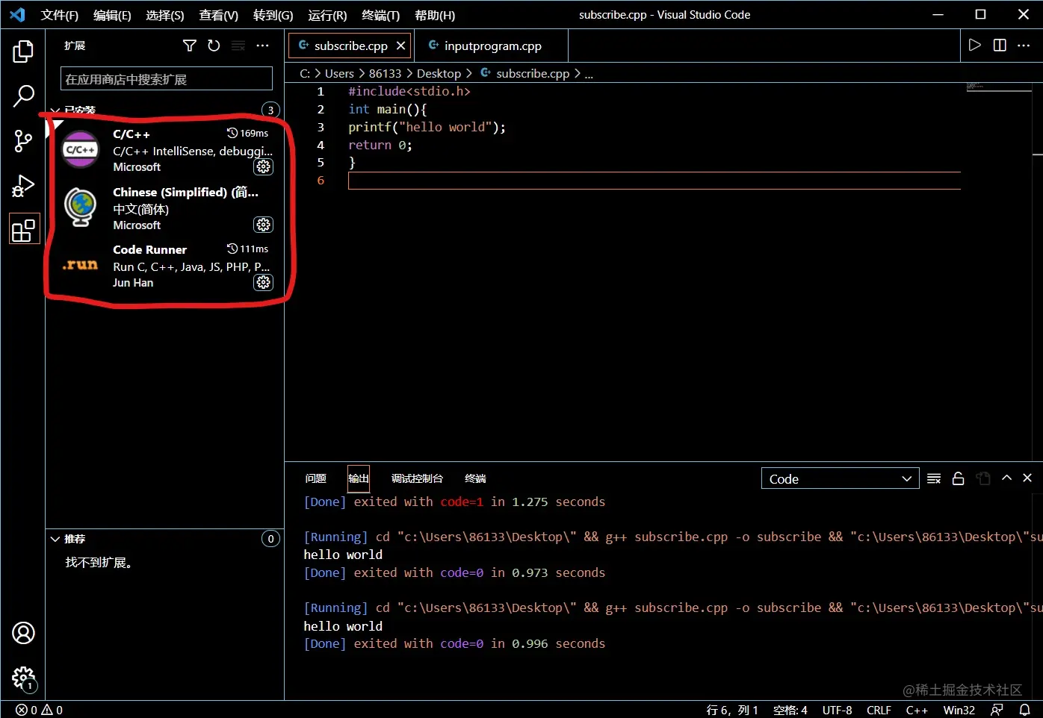Open the Manage gear in activity bar
The image size is (1043, 718).
23,678
